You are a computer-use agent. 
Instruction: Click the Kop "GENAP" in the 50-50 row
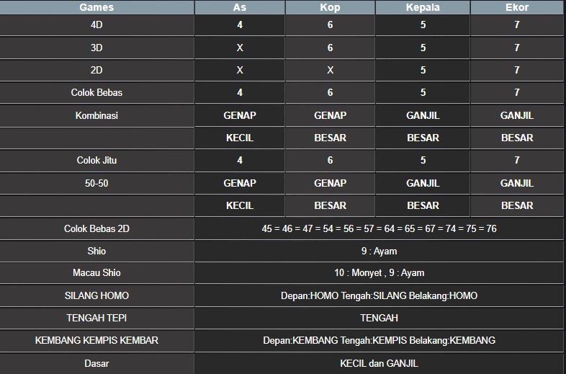point(330,183)
